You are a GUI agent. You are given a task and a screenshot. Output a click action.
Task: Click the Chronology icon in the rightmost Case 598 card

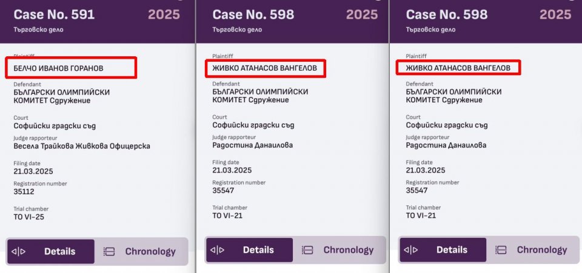[501, 250]
